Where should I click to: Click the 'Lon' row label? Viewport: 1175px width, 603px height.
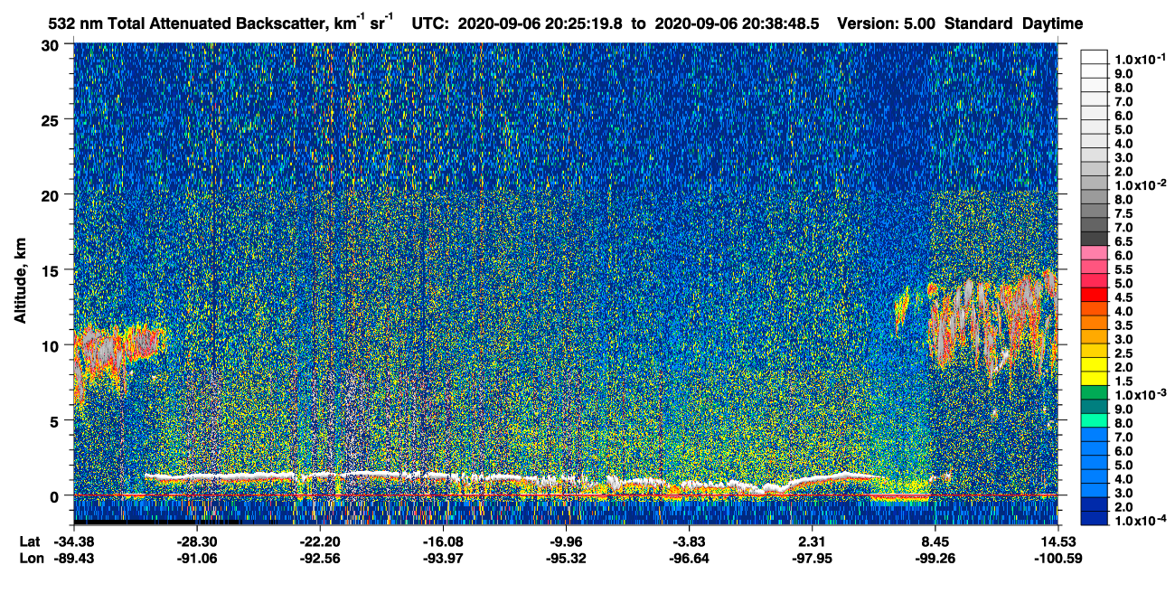coord(30,558)
